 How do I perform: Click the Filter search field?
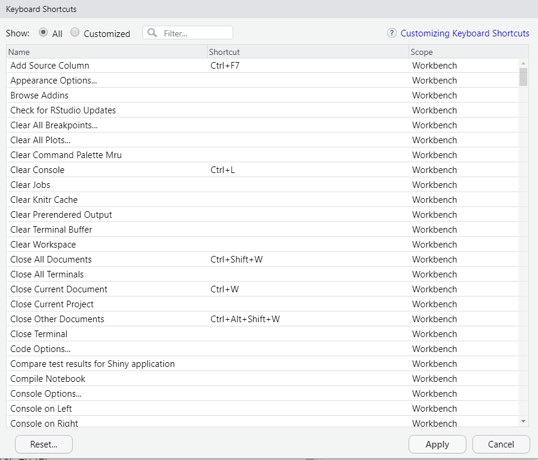pos(188,33)
